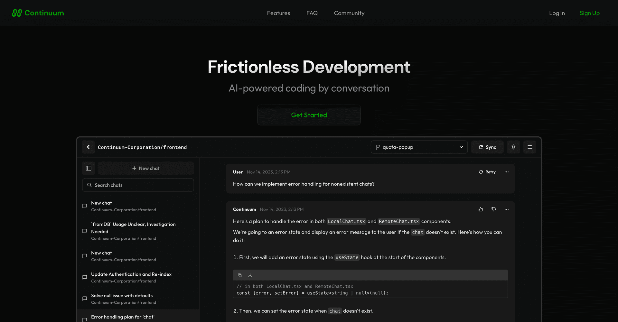Click the Continuum brand name text
The width and height of the screenshot is (618, 322).
pyautogui.click(x=44, y=13)
